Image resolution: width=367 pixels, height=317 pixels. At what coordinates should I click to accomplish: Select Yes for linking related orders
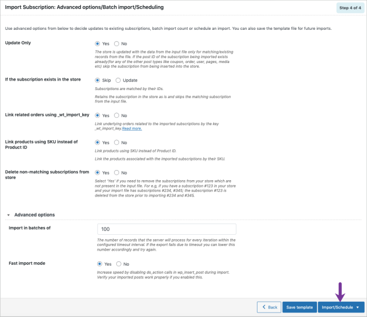coord(97,115)
